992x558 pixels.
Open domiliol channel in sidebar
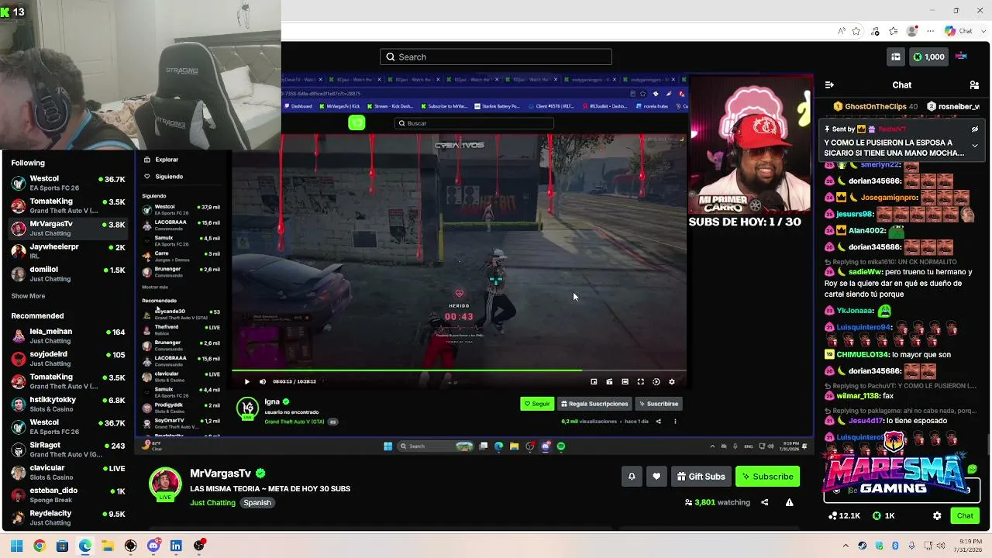coord(67,274)
